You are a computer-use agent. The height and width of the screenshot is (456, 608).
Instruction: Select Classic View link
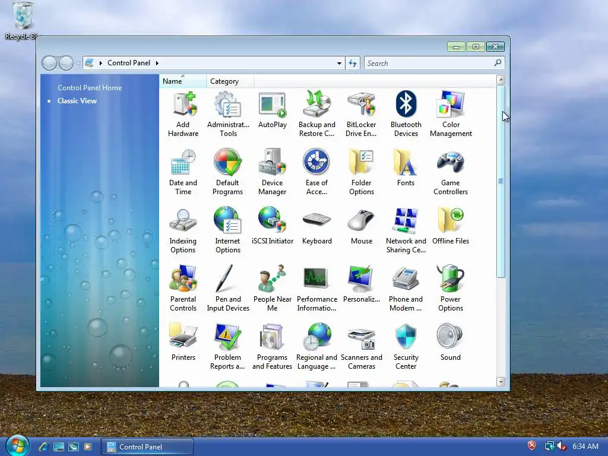[x=77, y=101]
